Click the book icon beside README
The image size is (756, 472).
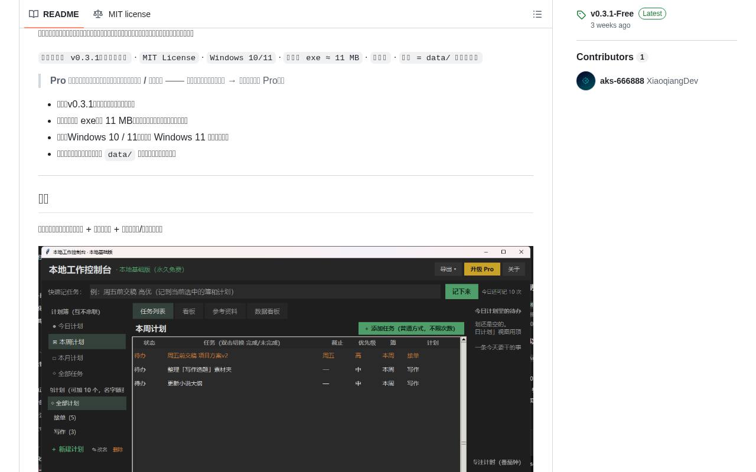tap(34, 14)
